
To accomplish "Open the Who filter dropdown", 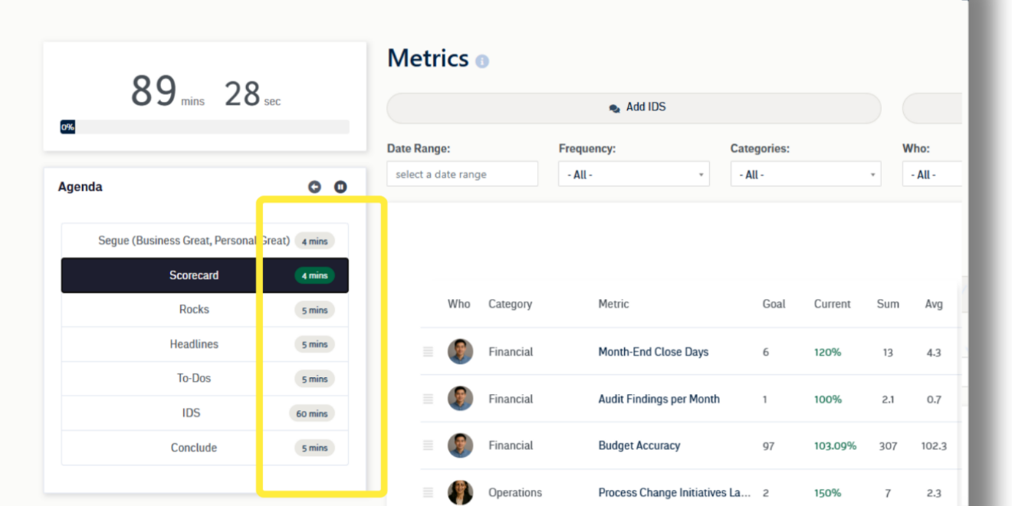I will (932, 175).
